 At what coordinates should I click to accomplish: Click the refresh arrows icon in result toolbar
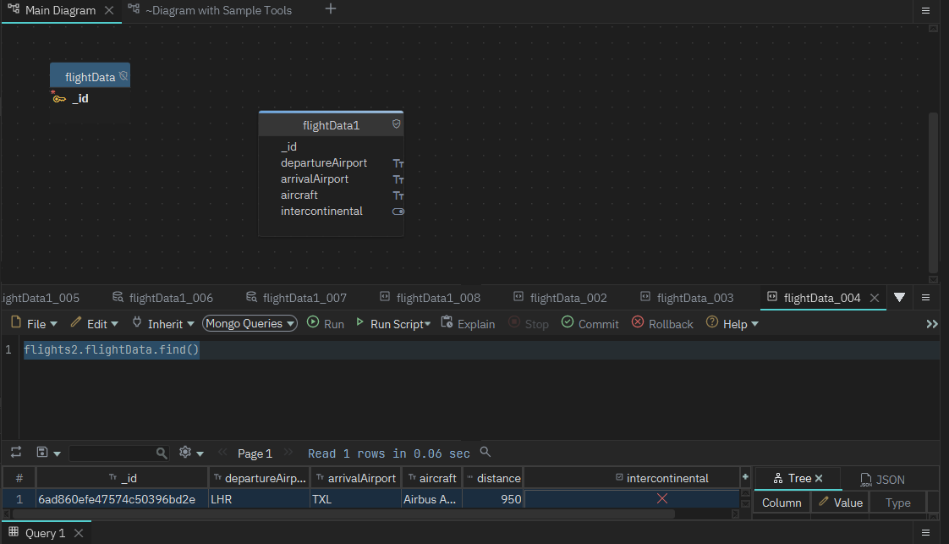coord(16,452)
